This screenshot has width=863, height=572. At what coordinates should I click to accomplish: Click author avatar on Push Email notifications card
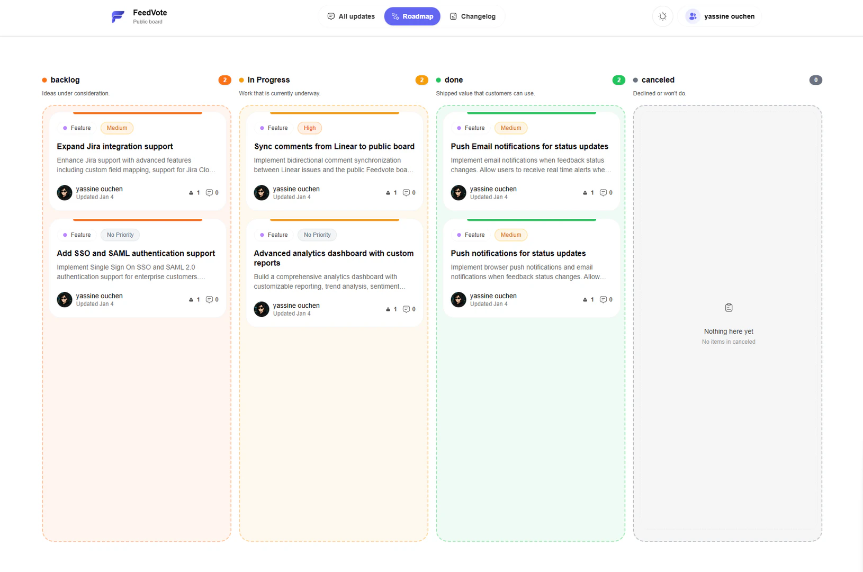click(459, 193)
